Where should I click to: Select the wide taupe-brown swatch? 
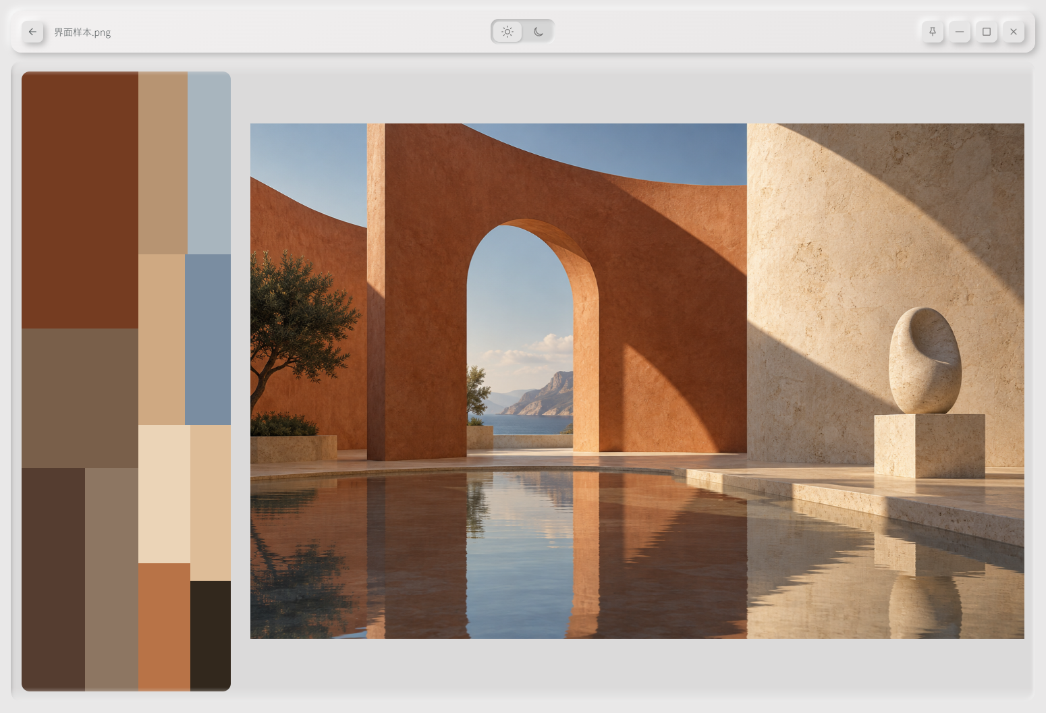point(80,398)
